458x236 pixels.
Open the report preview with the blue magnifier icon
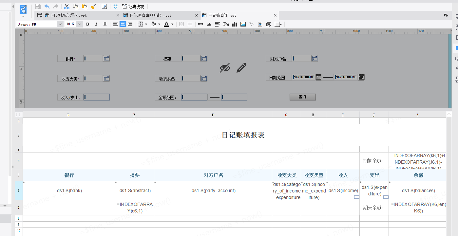(x=23, y=10)
